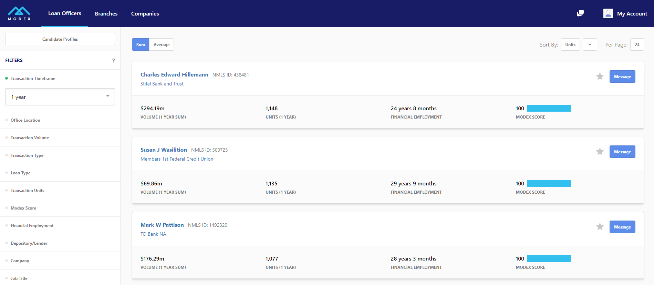Click the 1,148 units value
The height and width of the screenshot is (285, 654).
[271, 108]
